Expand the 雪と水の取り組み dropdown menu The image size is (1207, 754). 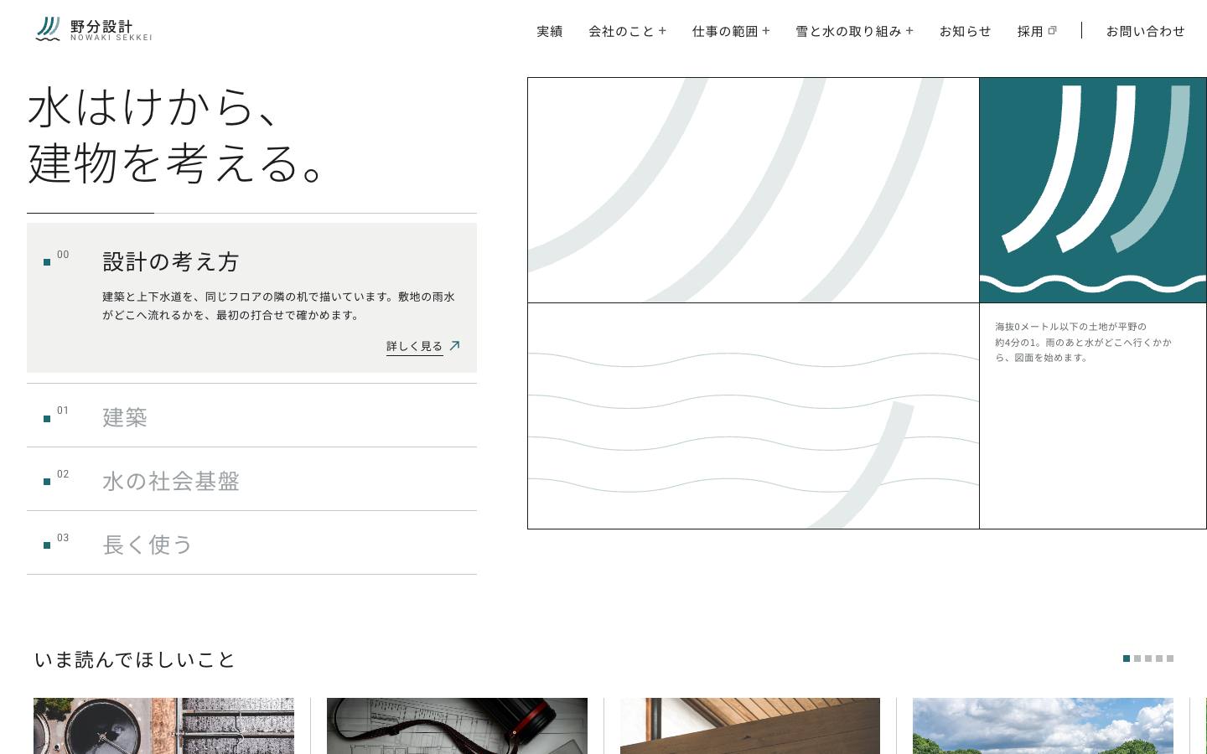pos(854,31)
